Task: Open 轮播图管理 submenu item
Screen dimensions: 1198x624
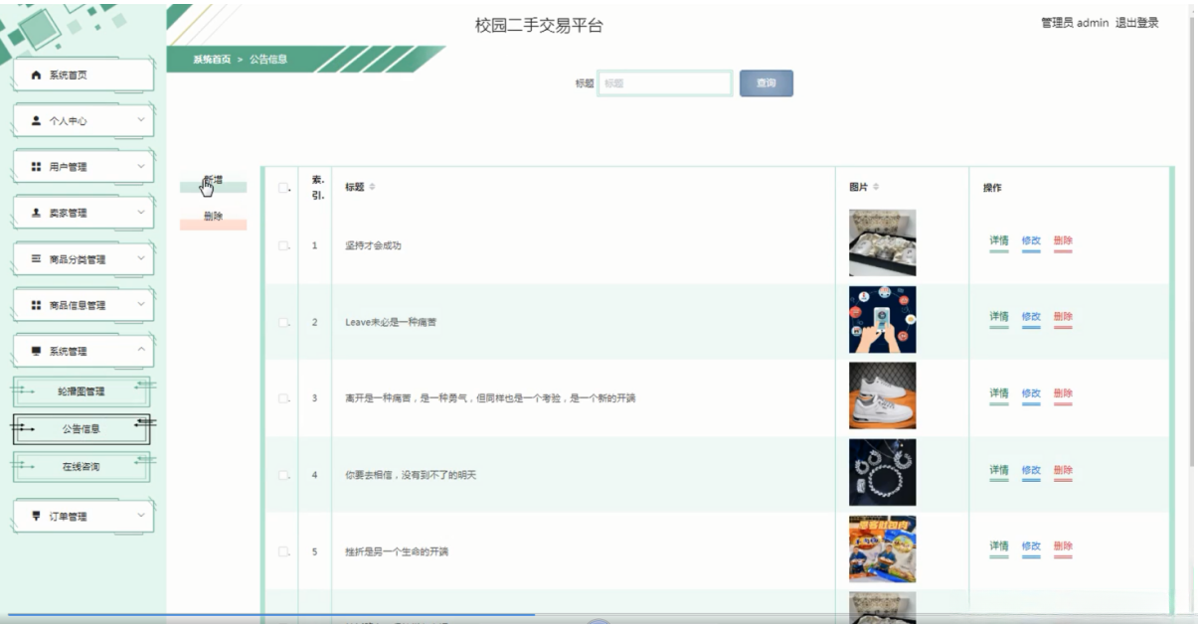Action: tap(82, 391)
